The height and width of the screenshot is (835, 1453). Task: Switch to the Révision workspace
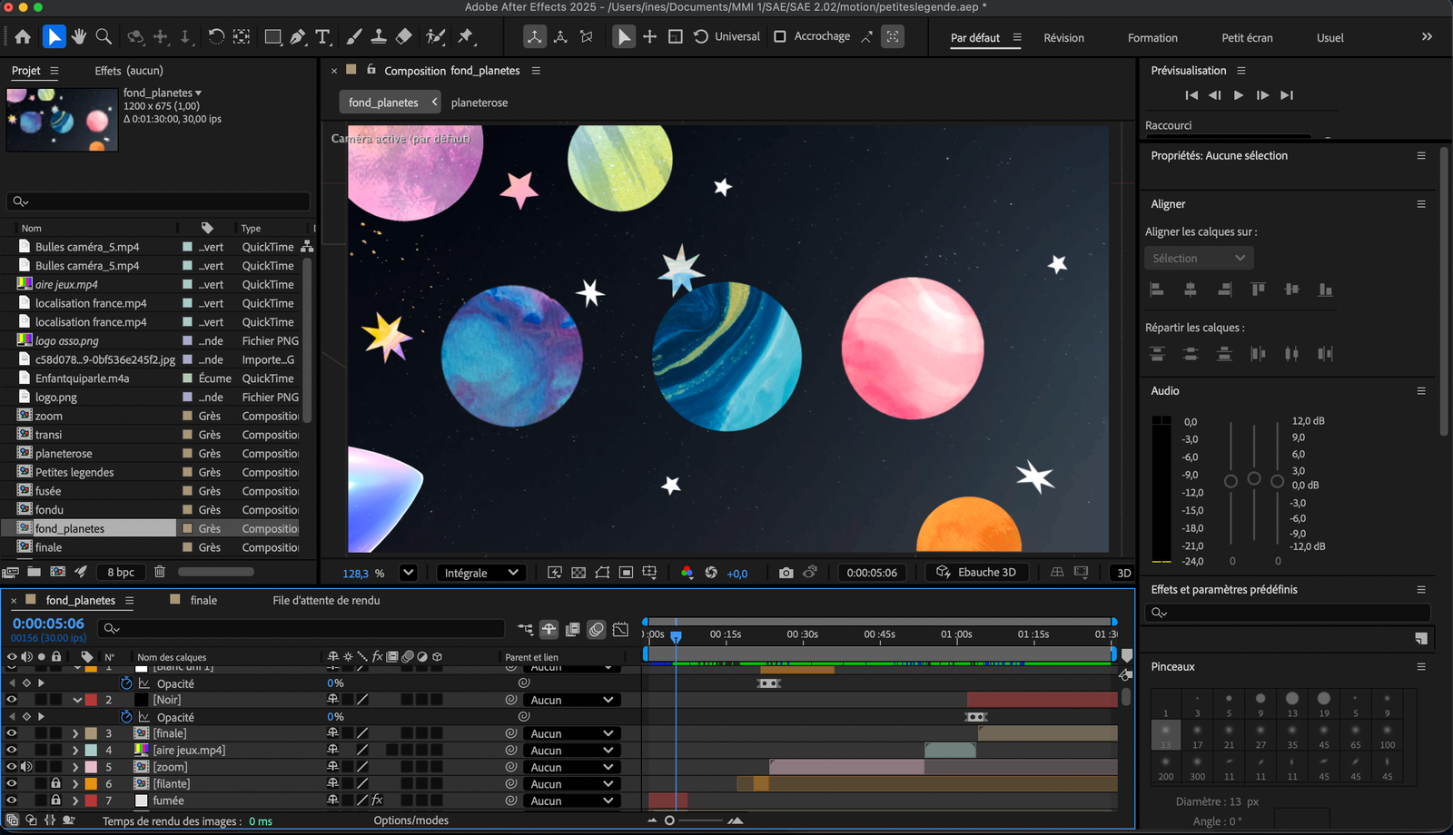coord(1063,38)
